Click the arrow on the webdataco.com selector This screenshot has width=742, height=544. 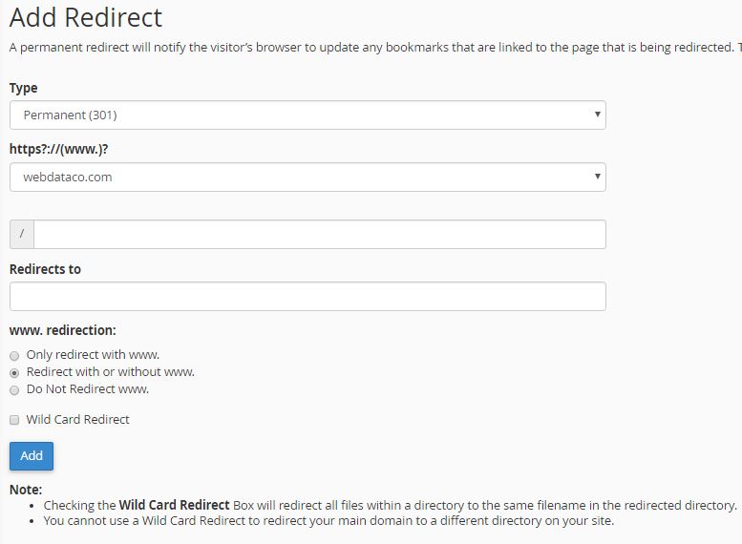598,177
